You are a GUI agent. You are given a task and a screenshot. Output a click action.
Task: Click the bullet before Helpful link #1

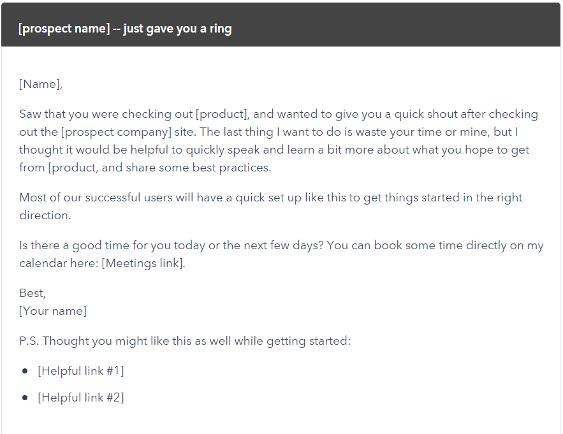click(25, 371)
